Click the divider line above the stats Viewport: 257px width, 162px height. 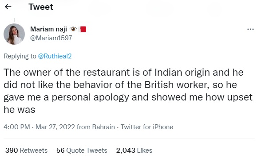point(129,139)
